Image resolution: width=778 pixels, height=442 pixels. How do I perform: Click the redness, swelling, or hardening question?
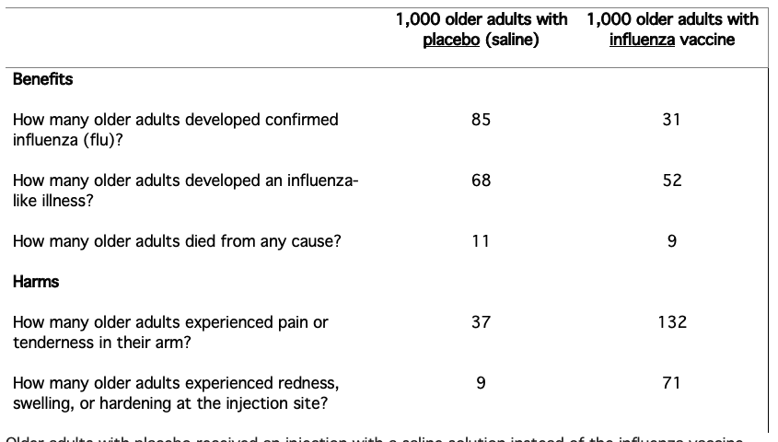click(176, 393)
